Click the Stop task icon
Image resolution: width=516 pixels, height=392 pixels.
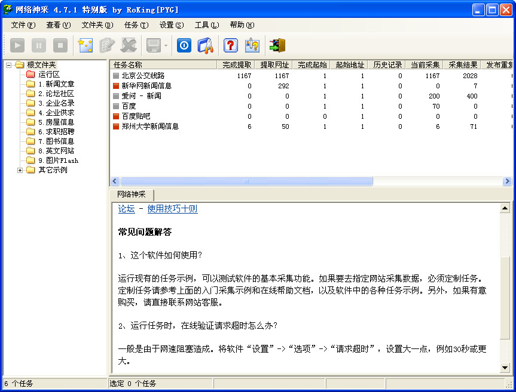(59, 45)
